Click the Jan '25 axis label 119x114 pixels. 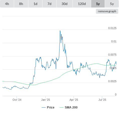[x=45, y=100]
